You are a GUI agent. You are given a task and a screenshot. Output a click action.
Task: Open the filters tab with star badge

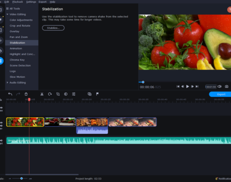click(1, 20)
